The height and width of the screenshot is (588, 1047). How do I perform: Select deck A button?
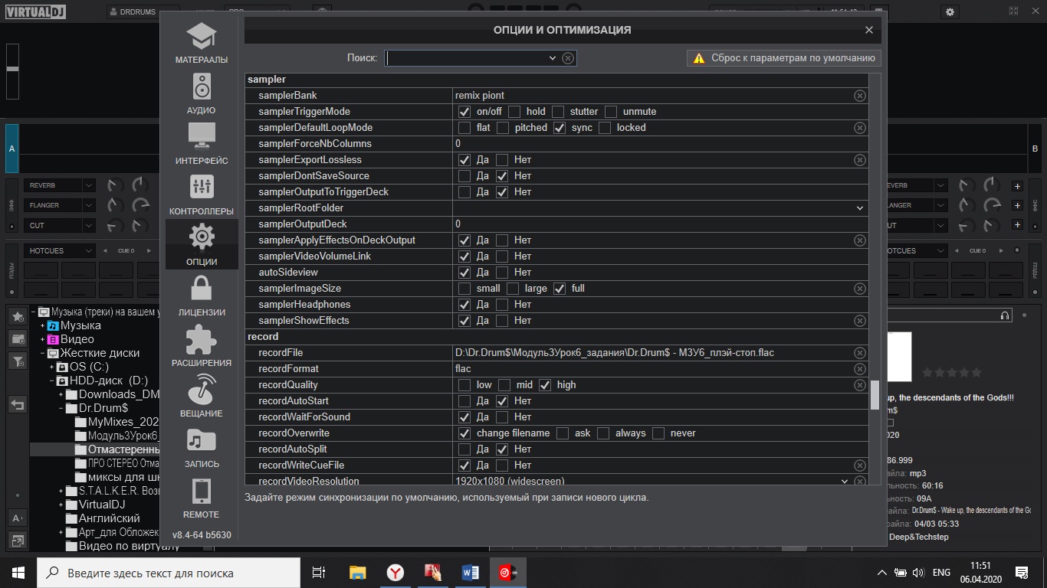click(11, 149)
